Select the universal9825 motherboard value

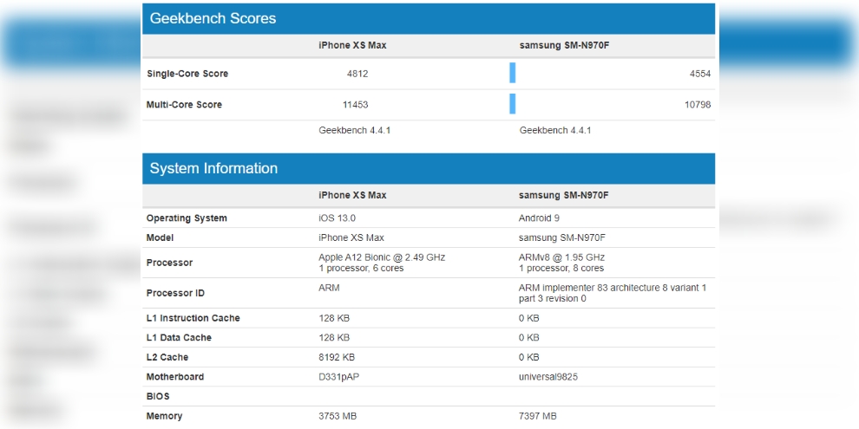(x=548, y=377)
